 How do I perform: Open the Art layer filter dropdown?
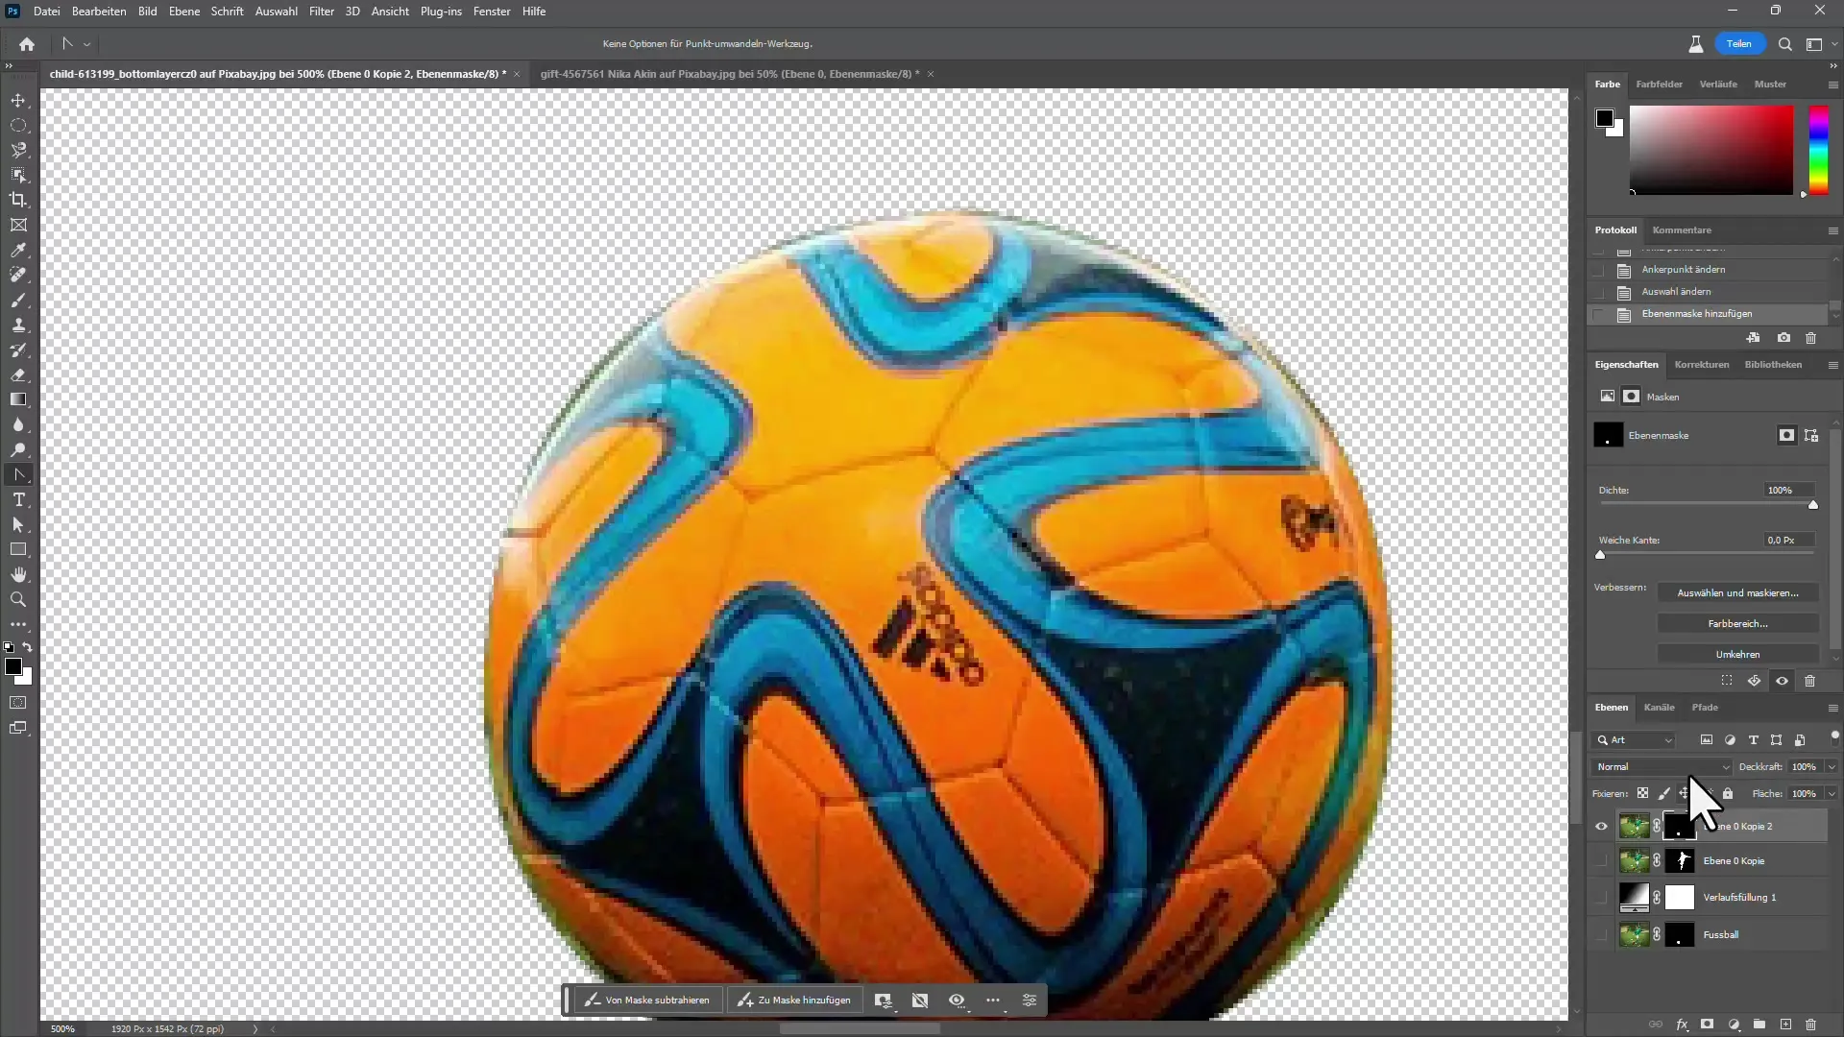pyautogui.click(x=1634, y=740)
